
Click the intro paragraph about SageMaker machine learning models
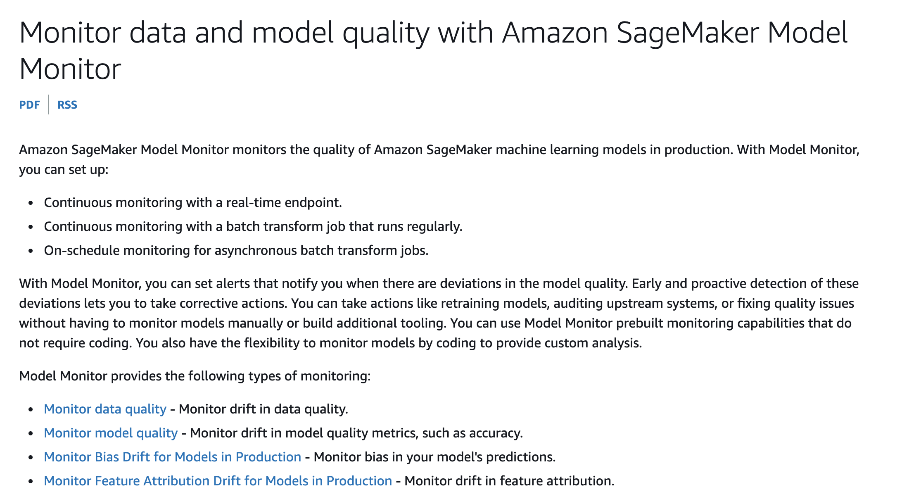tap(439, 159)
